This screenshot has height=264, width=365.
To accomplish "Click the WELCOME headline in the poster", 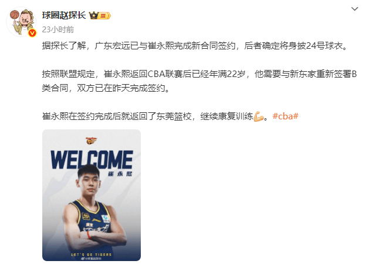I will [x=92, y=160].
